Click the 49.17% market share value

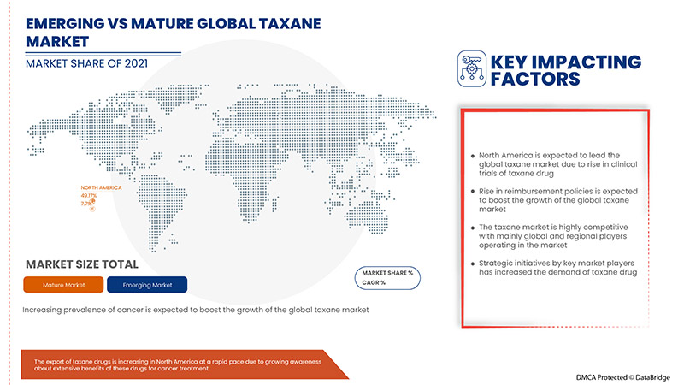pyautogui.click(x=89, y=195)
